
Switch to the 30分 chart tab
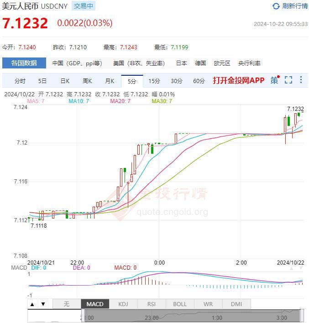tap(177, 81)
